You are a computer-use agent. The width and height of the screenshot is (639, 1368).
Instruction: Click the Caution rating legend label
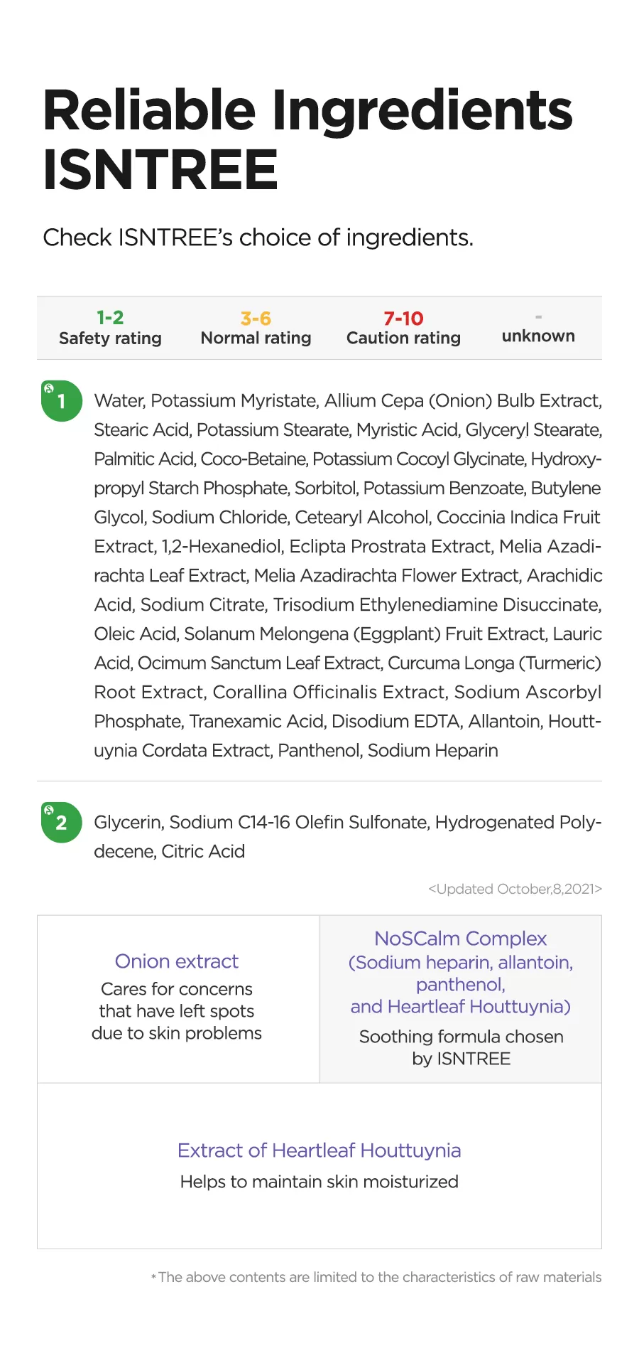[403, 338]
